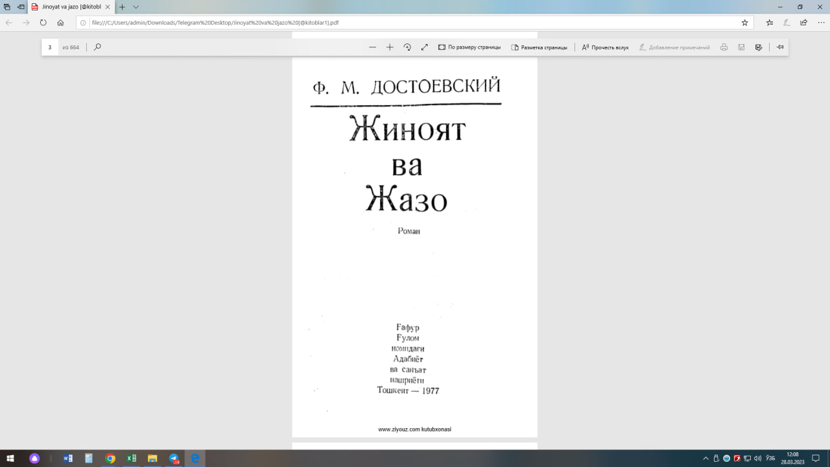Go forward with the browser arrow
Screen dimensions: 830x467
(26, 22)
